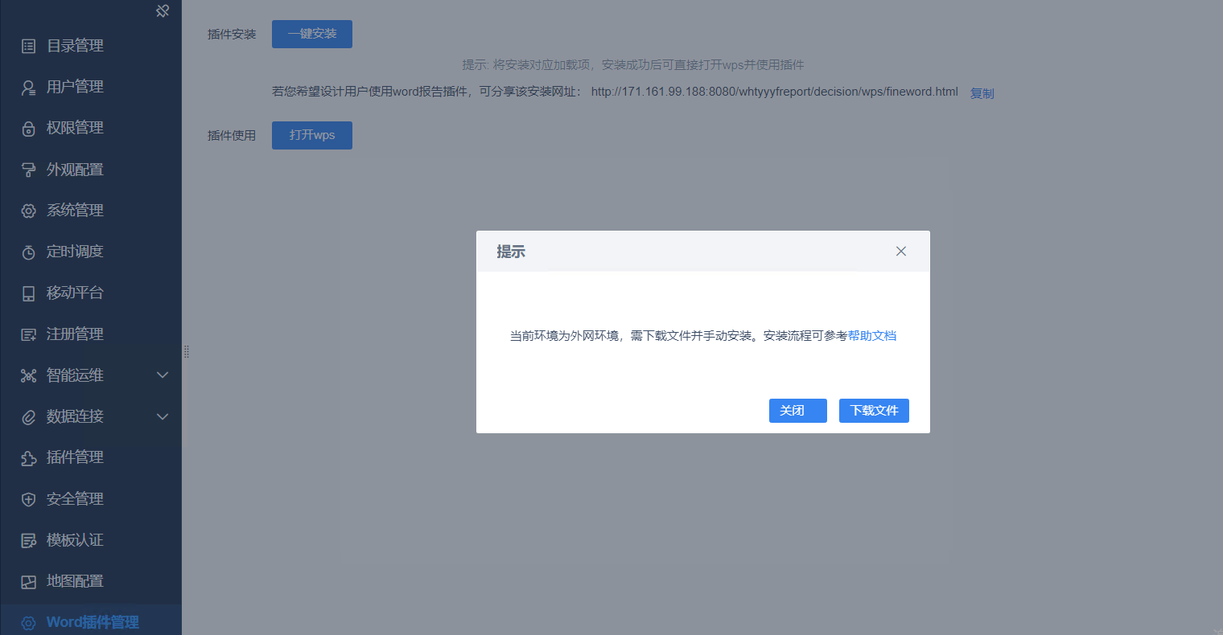Open the 移动平台 menu entry
Viewport: 1223px width, 635px height.
coord(91,293)
